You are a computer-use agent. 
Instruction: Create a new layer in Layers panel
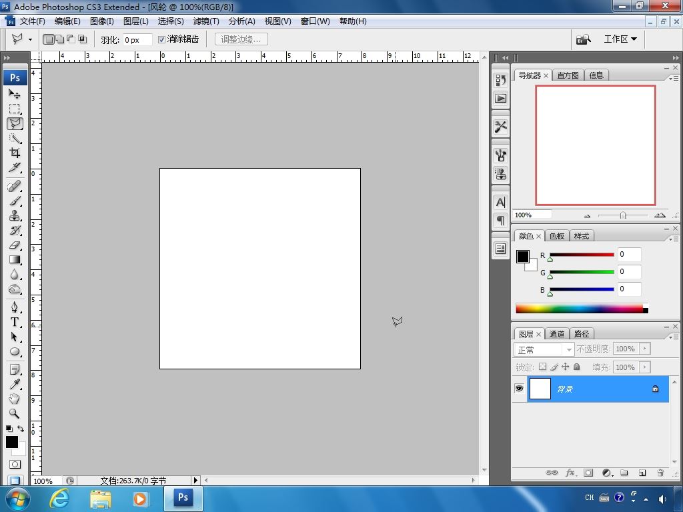pos(642,473)
